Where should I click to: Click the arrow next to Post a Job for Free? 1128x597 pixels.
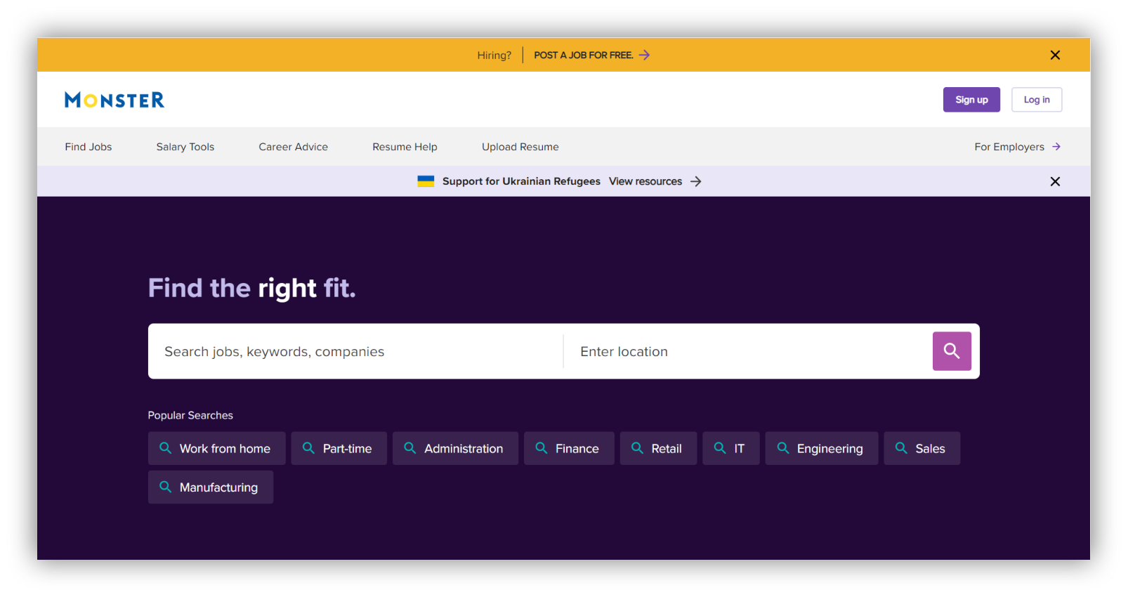coord(644,55)
